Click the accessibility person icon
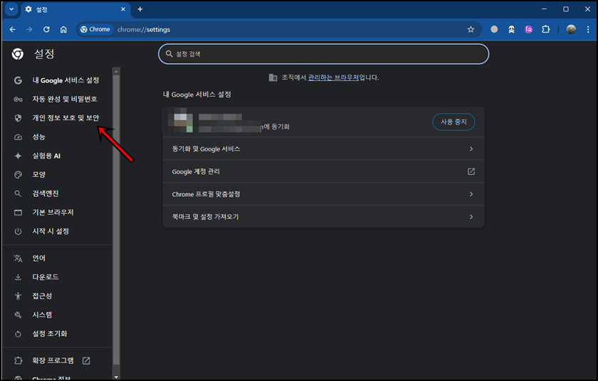 point(18,296)
